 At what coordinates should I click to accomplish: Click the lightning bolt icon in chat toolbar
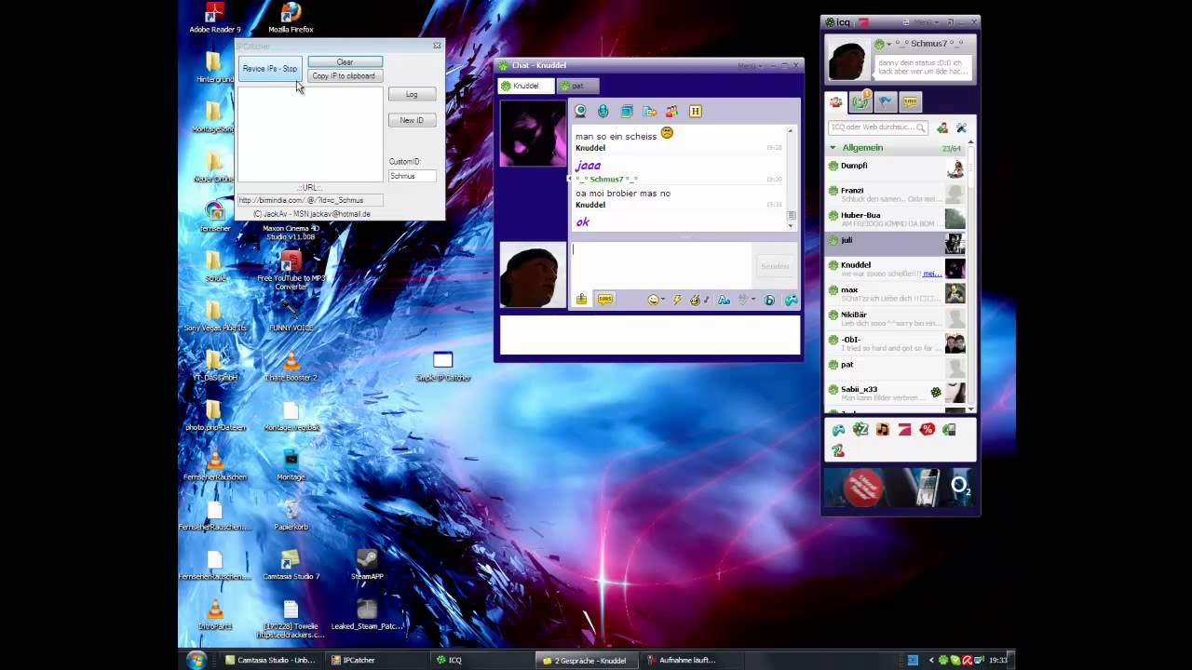[677, 300]
